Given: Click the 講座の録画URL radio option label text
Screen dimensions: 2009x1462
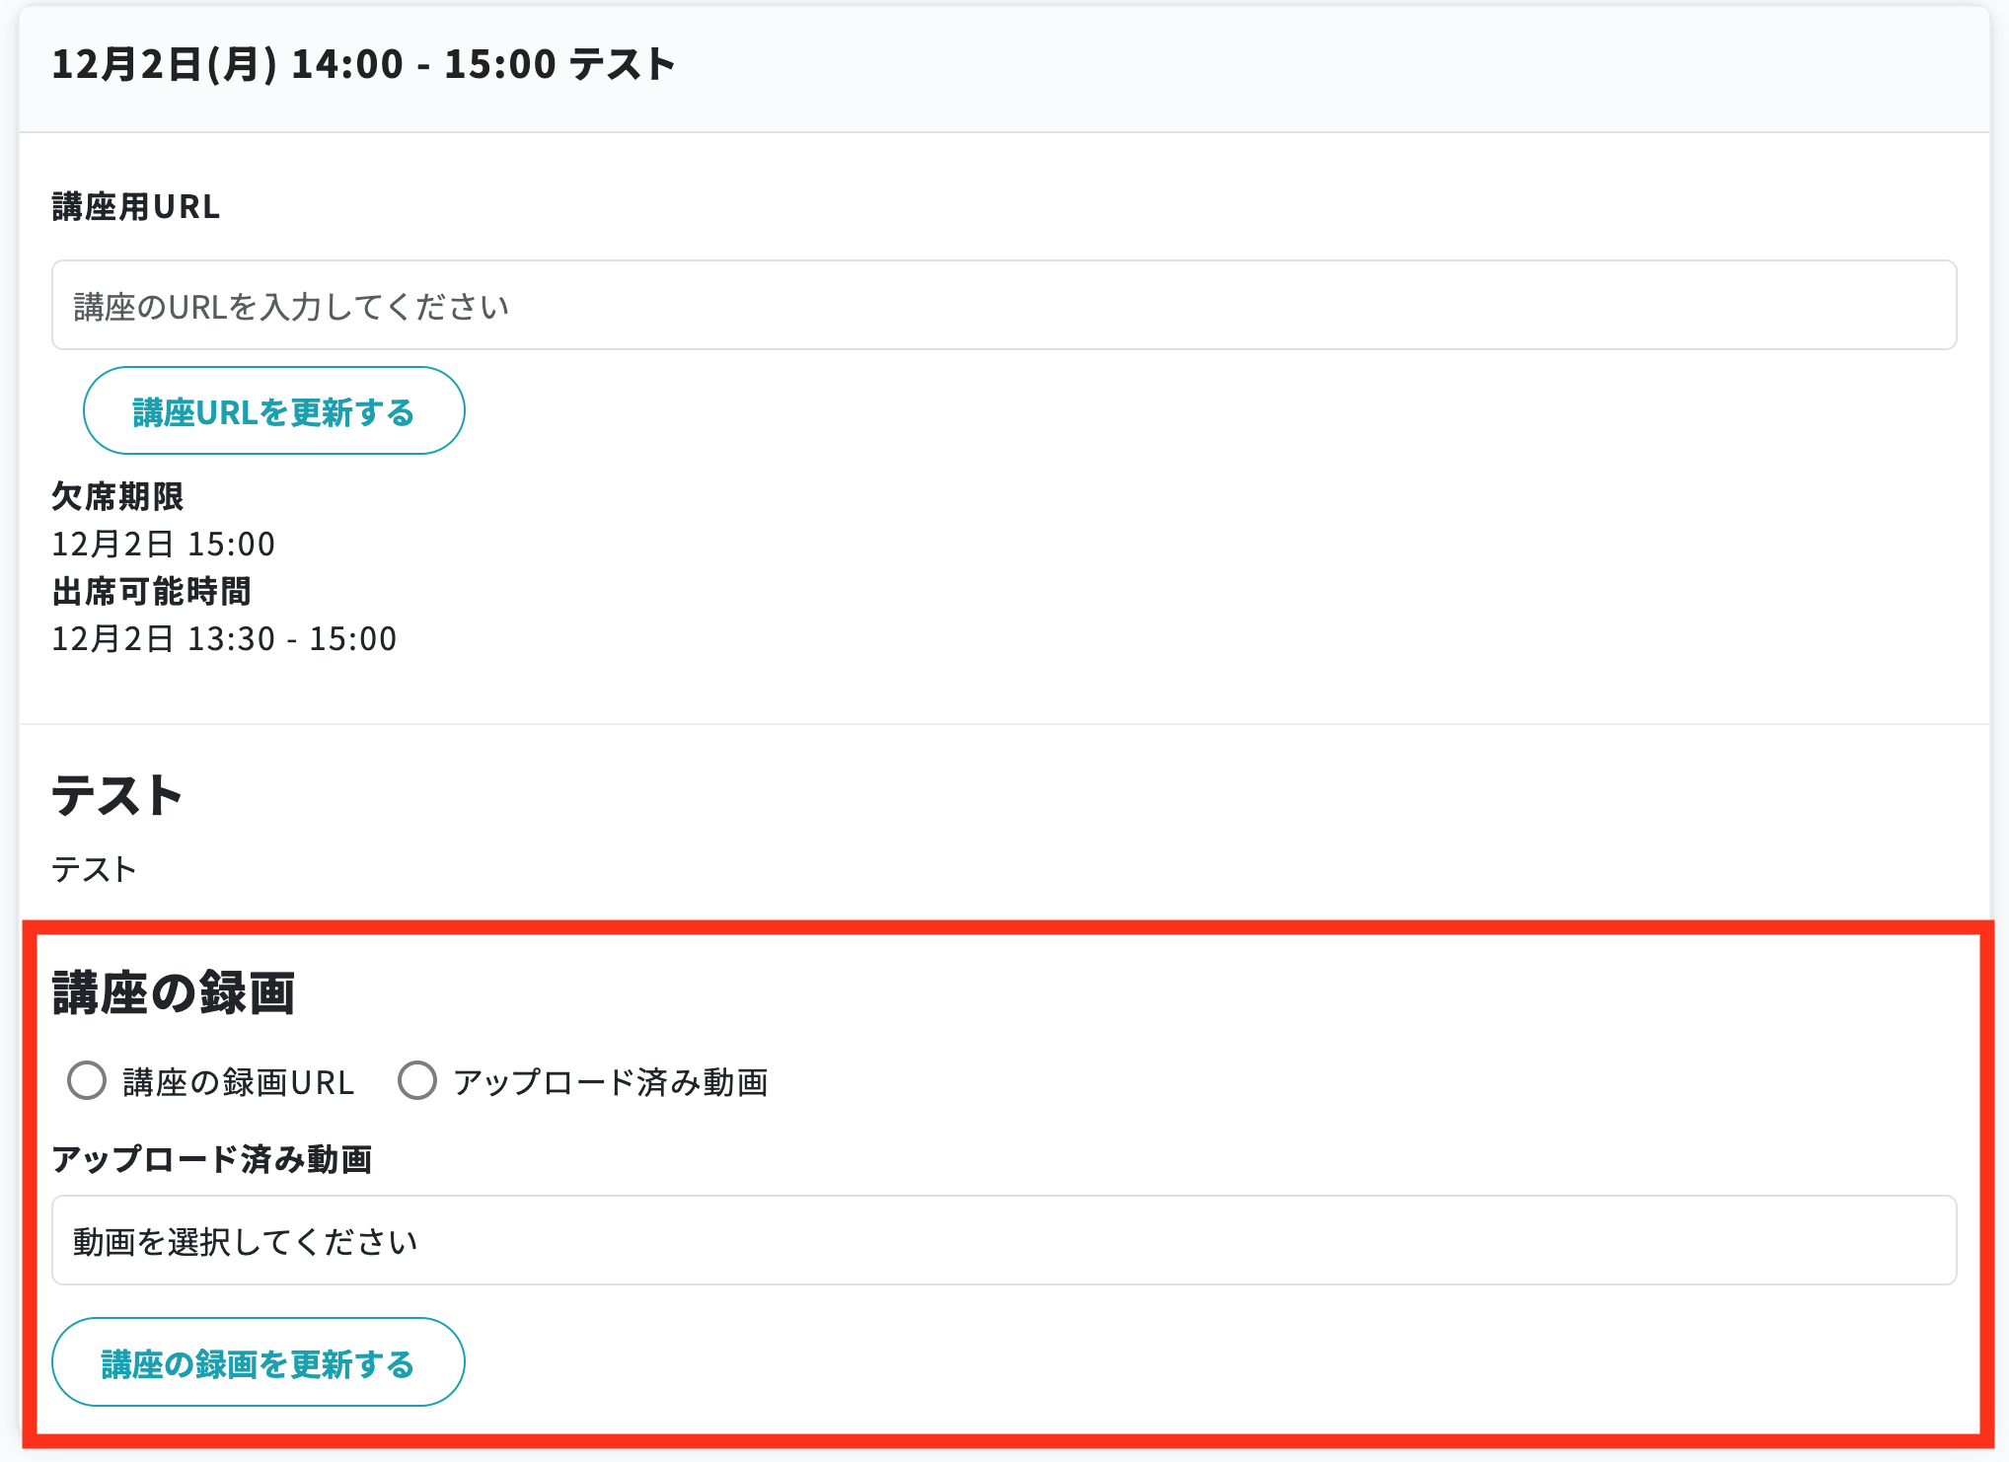Looking at the screenshot, I should (x=238, y=1083).
